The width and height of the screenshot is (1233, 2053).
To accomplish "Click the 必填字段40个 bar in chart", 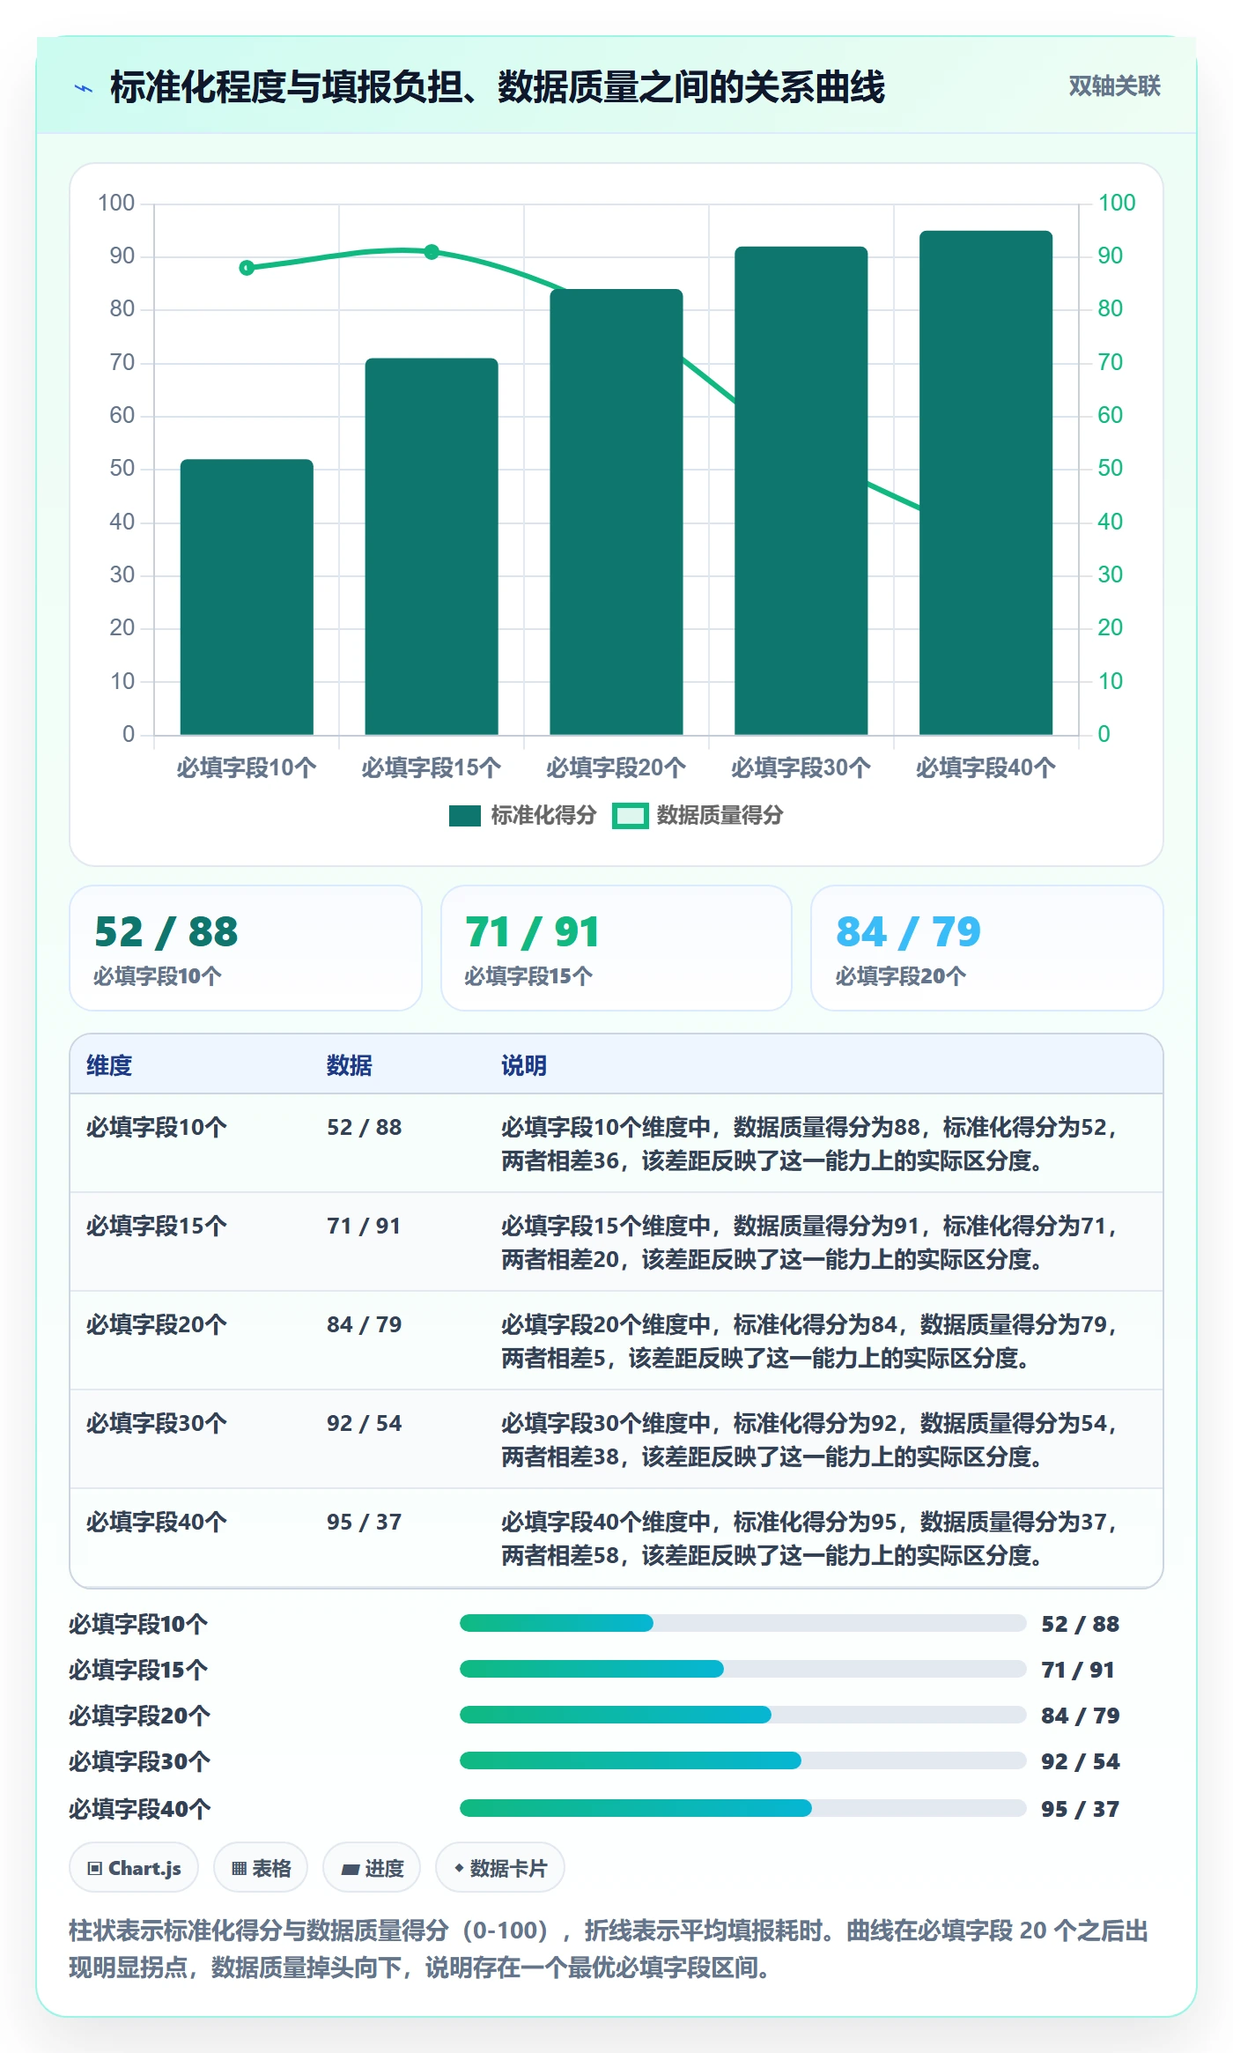I will point(986,483).
